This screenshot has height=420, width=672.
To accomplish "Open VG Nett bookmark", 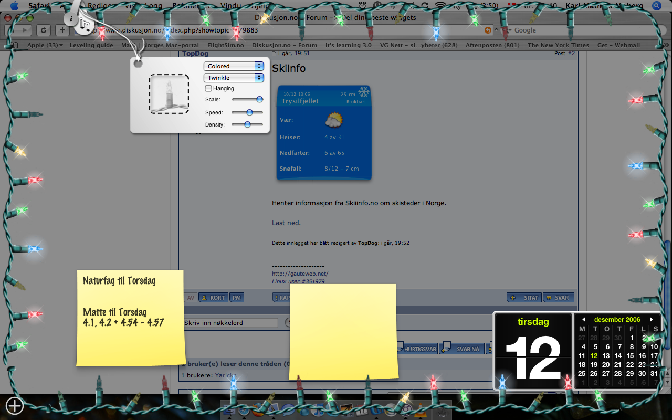I will (418, 45).
